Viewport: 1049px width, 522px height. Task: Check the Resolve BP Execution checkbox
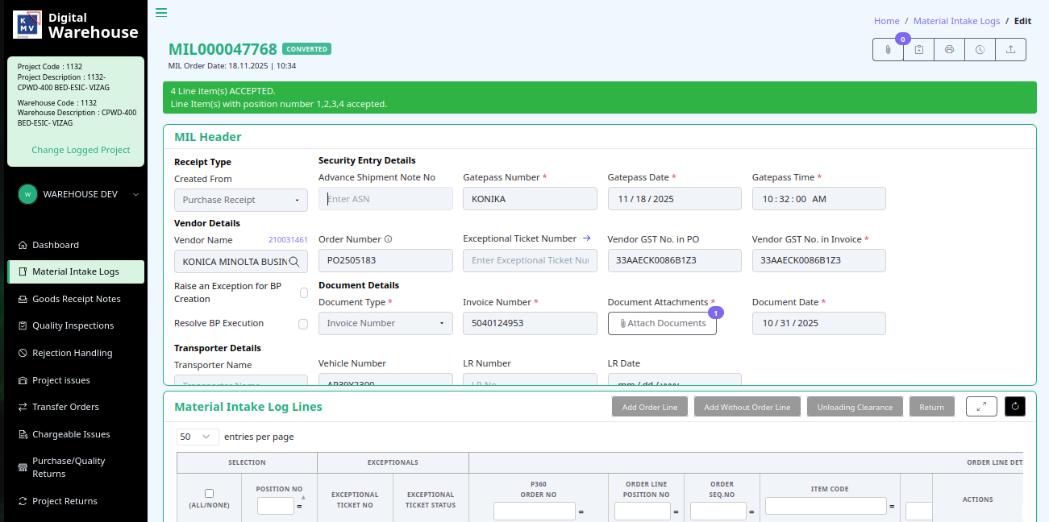click(x=303, y=324)
